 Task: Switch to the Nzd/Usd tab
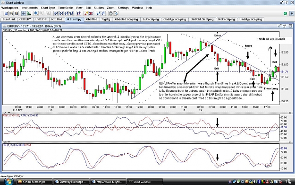click(x=57, y=19)
